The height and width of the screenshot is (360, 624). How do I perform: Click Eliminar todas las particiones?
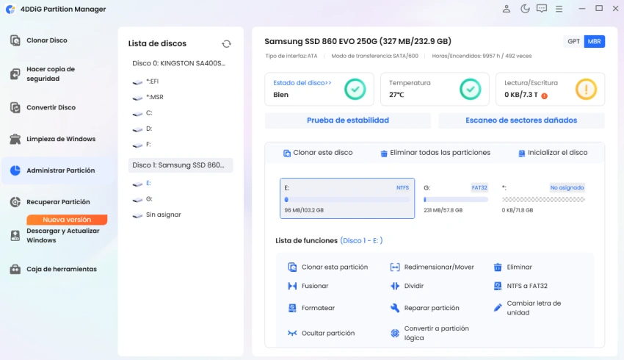pyautogui.click(x=435, y=153)
